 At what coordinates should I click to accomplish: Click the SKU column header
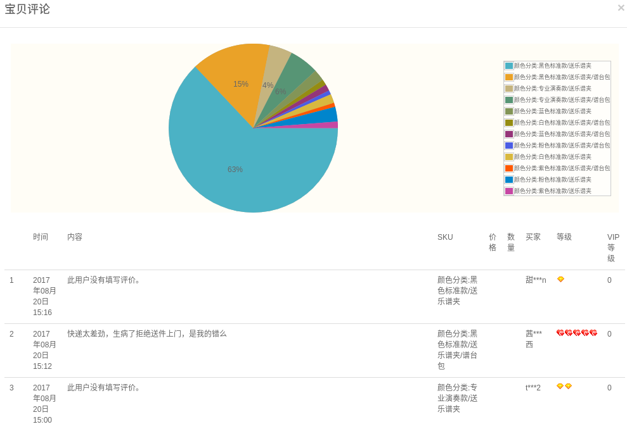[x=445, y=237]
